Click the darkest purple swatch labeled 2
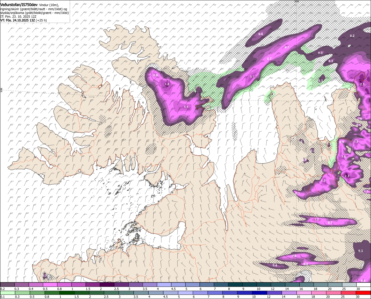 107,285
